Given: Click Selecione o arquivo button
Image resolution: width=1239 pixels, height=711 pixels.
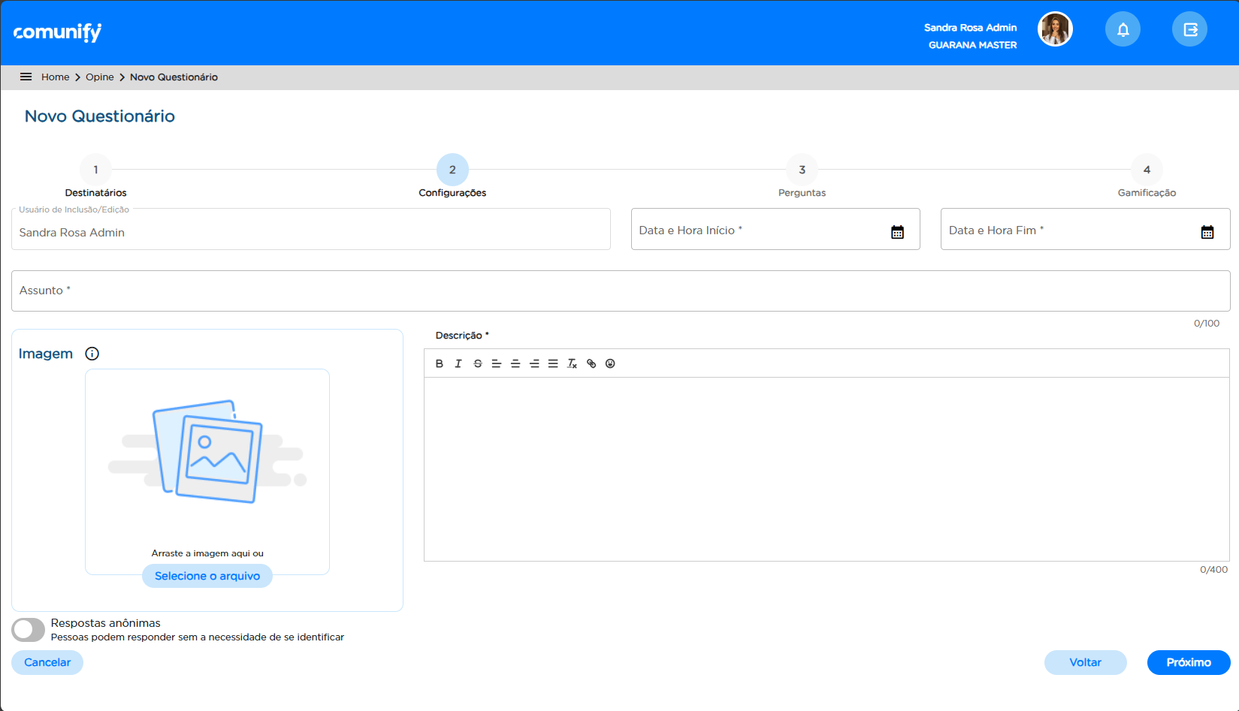Looking at the screenshot, I should point(207,576).
